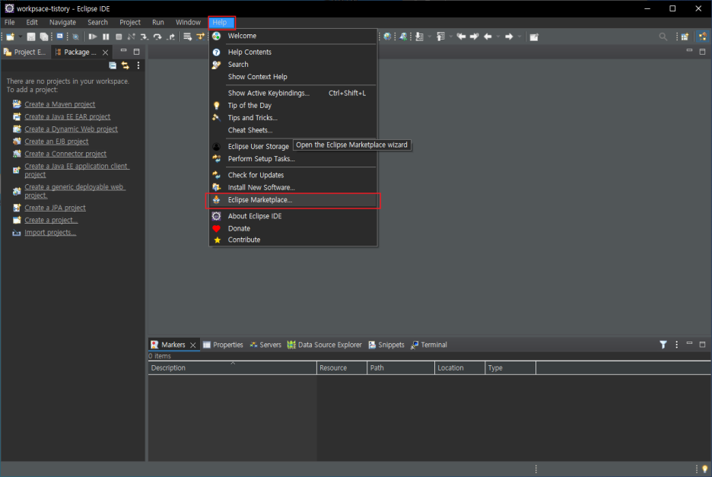Choose Check for Updates from Help menu

point(293,175)
